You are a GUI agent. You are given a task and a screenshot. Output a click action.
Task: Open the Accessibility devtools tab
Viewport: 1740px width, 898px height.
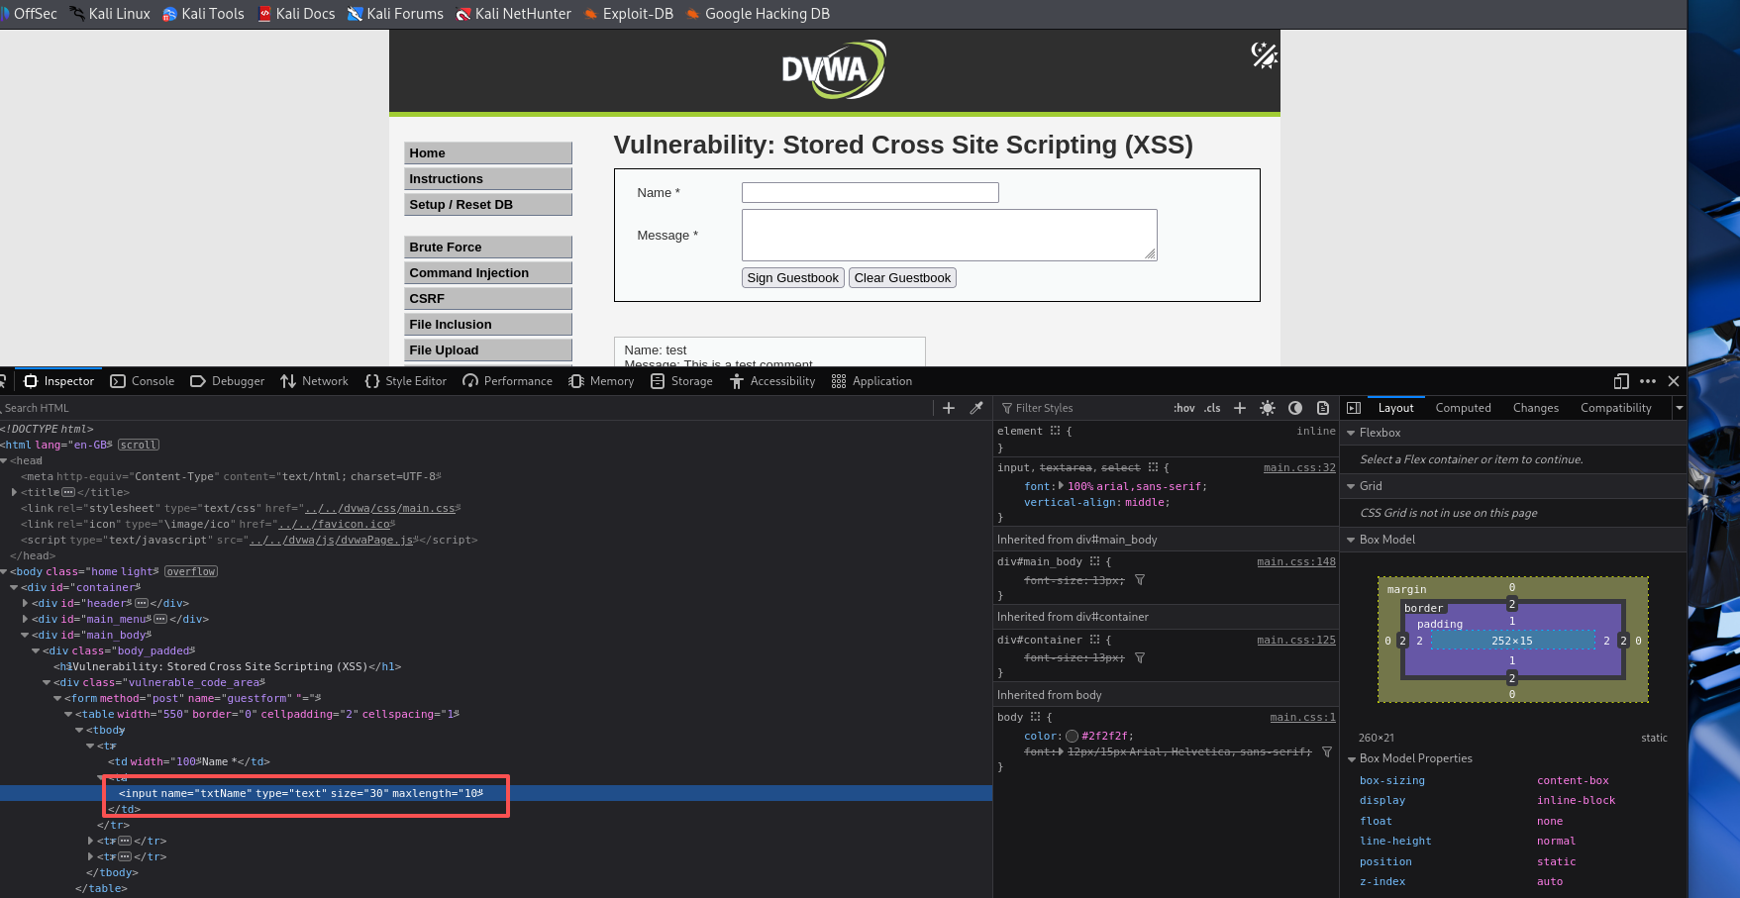pos(772,381)
